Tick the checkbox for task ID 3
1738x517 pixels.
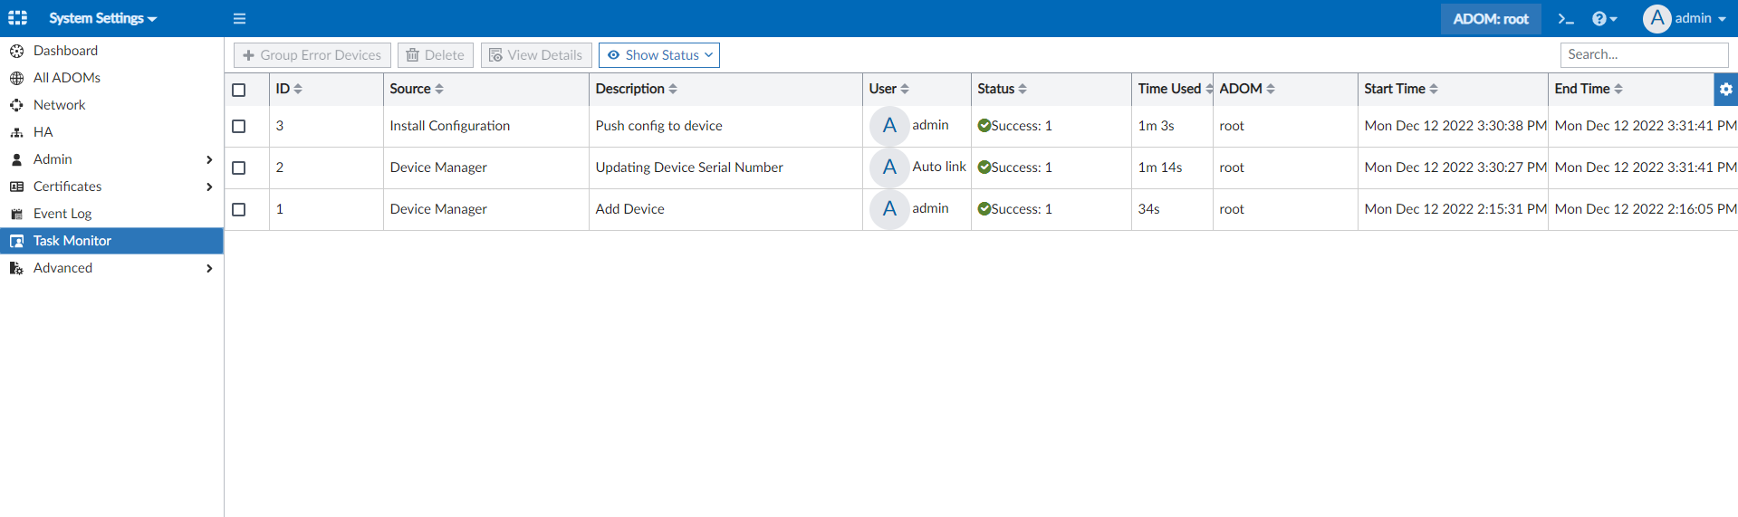[239, 126]
